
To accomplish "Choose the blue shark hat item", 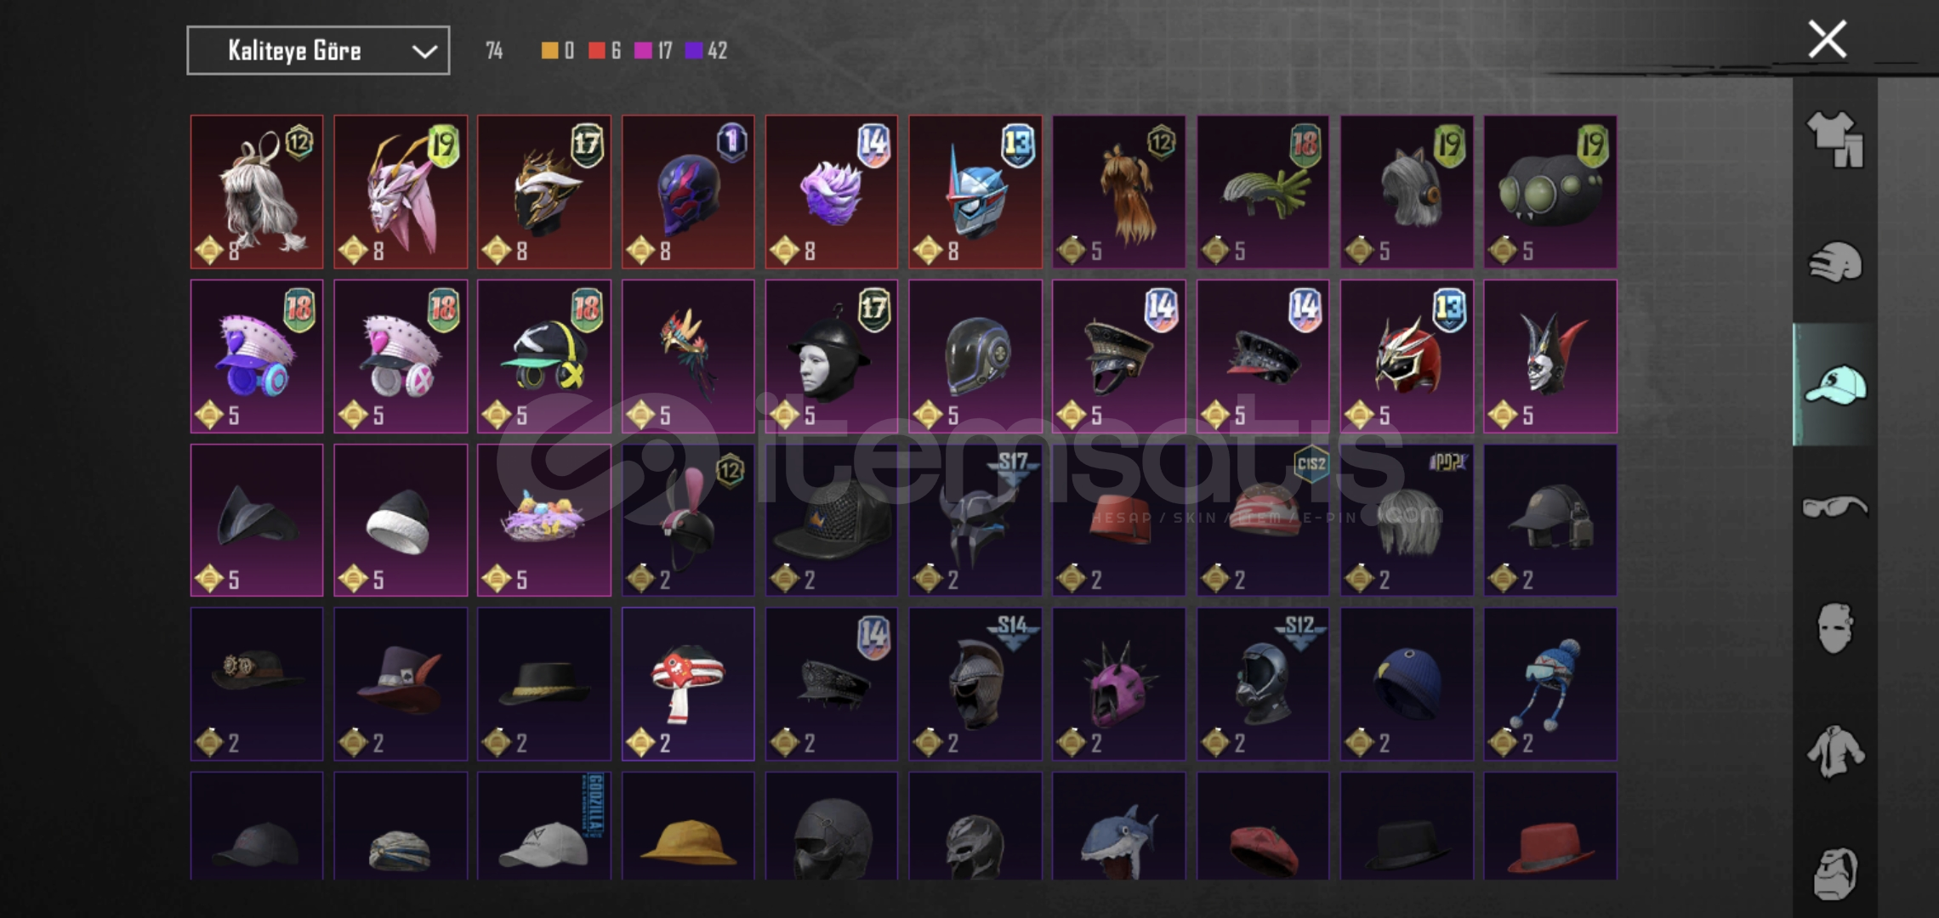I will 1119,826.
